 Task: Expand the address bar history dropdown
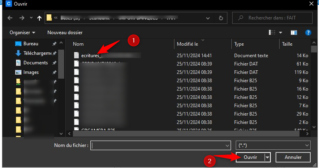tap(208, 18)
